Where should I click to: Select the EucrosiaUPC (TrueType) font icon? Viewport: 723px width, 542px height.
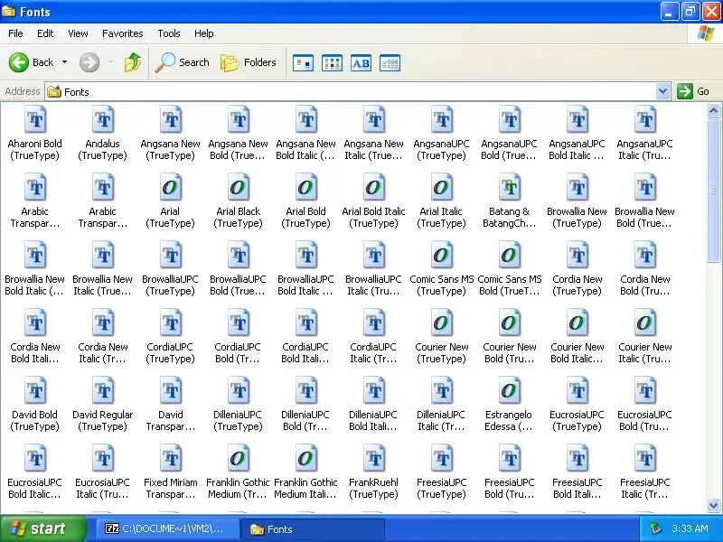pos(577,391)
